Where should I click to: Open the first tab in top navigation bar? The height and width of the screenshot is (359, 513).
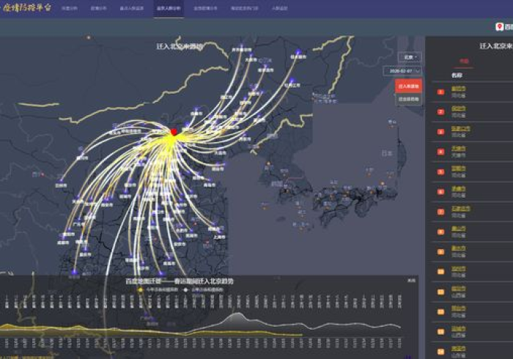point(70,9)
